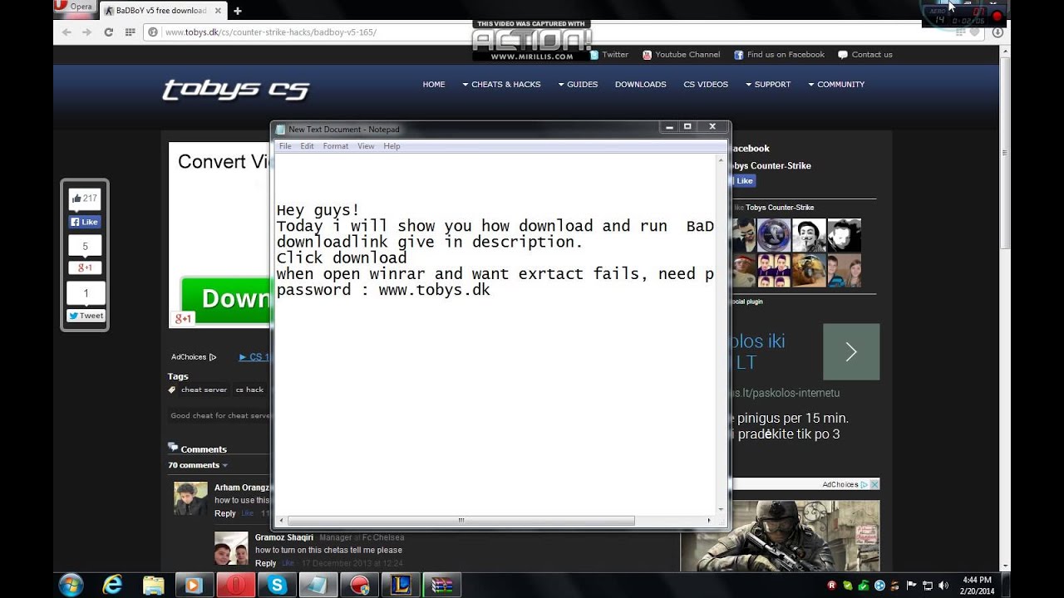This screenshot has width=1064, height=598.
Task: Click the Tweet button
Action: pos(85,316)
